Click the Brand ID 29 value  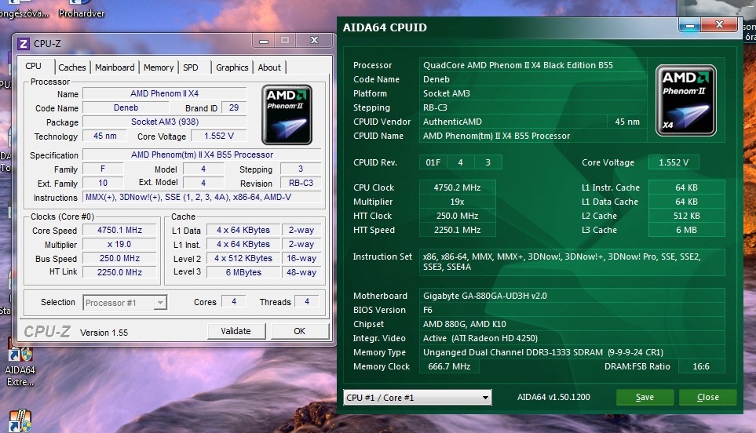pyautogui.click(x=234, y=108)
